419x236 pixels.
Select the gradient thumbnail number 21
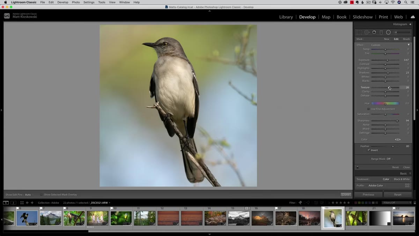coord(380,218)
